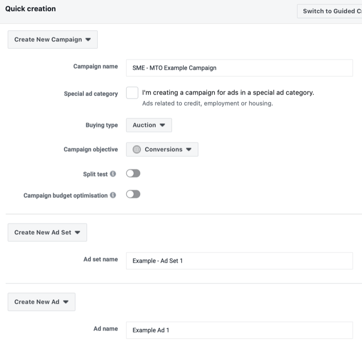Expand the Create New Ad Set dropdown
The height and width of the screenshot is (345, 362).
coord(47,232)
